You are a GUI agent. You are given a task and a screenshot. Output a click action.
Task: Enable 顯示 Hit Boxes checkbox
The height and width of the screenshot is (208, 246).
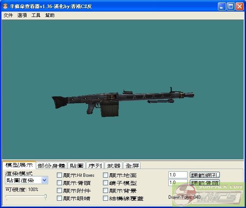click(x=59, y=175)
